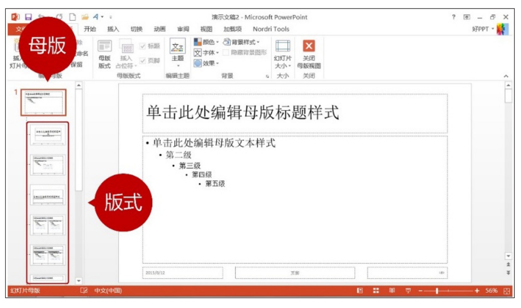Screen dimensions: 521x308
Task: Open the 颜色 (Colors) dropdown
Action: (206, 42)
